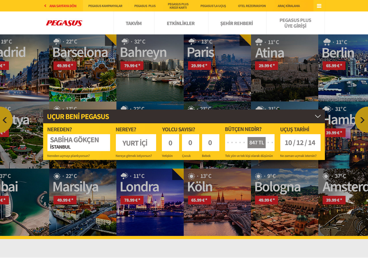Return via Ana Sayfaya Dön link
The image size is (368, 258).
coord(61,6)
